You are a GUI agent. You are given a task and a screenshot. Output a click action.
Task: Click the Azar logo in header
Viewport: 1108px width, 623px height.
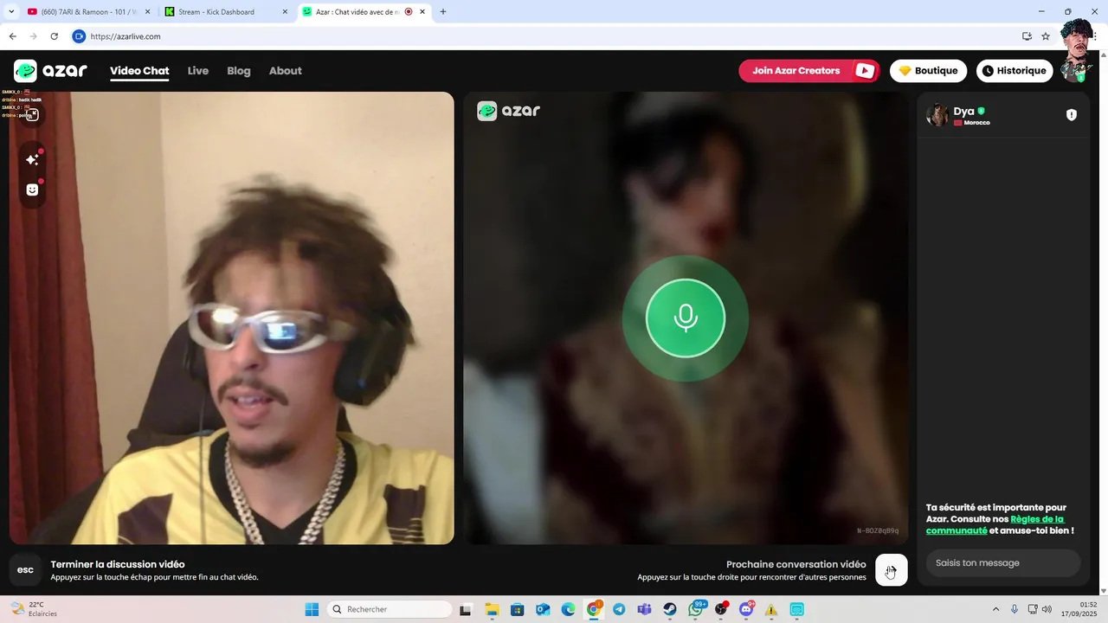[50, 71]
